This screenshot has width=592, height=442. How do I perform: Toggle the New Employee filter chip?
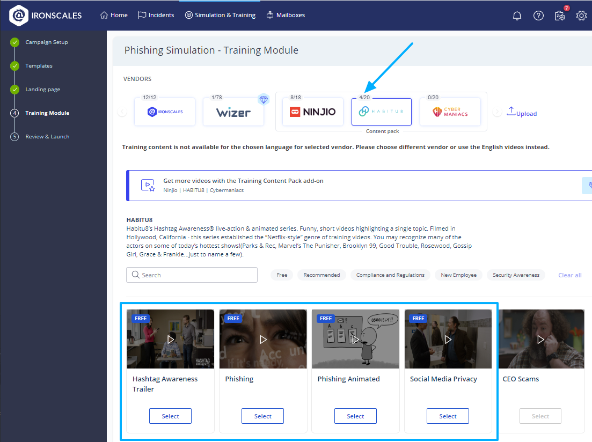pos(458,275)
